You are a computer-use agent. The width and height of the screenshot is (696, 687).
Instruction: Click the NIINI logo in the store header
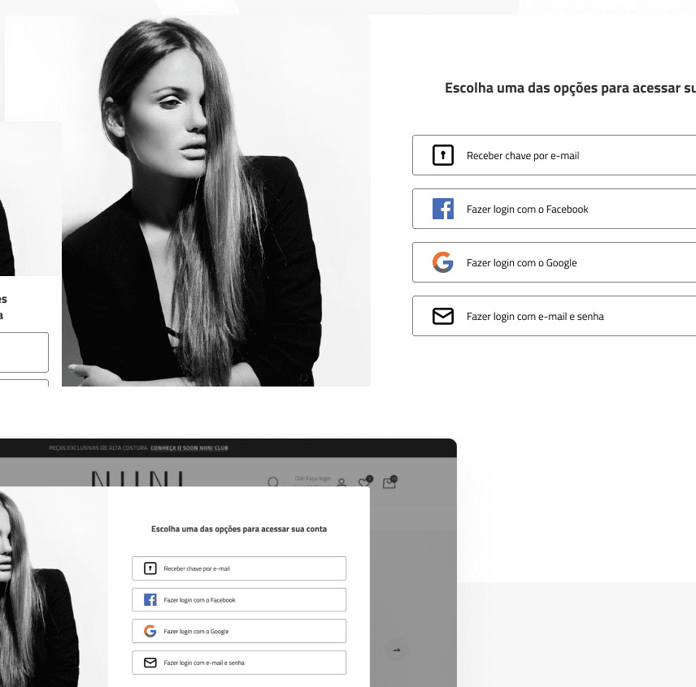[x=137, y=478]
